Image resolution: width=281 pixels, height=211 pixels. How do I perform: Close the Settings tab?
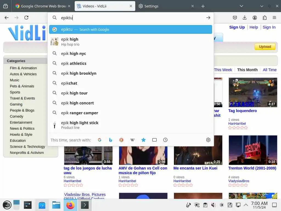pos(192,6)
